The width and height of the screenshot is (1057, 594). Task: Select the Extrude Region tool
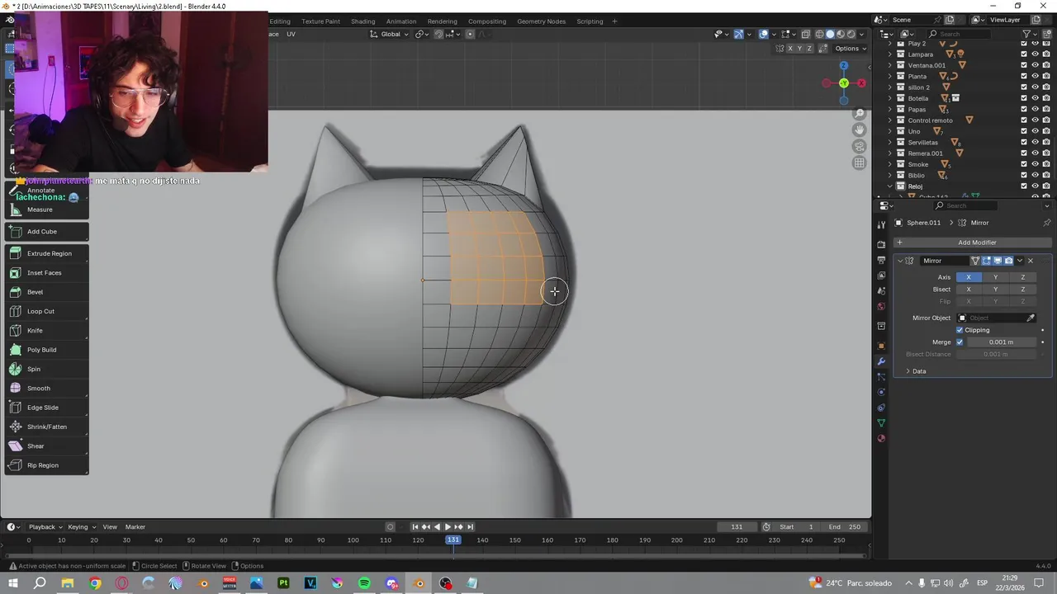pos(46,253)
